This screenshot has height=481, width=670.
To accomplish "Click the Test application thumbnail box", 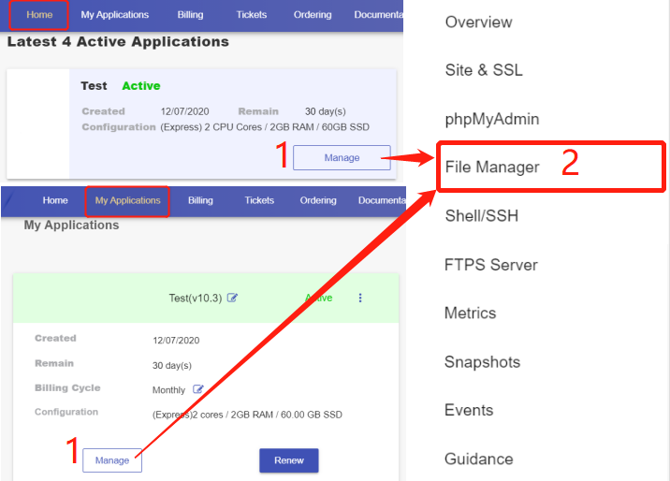I will click(38, 123).
